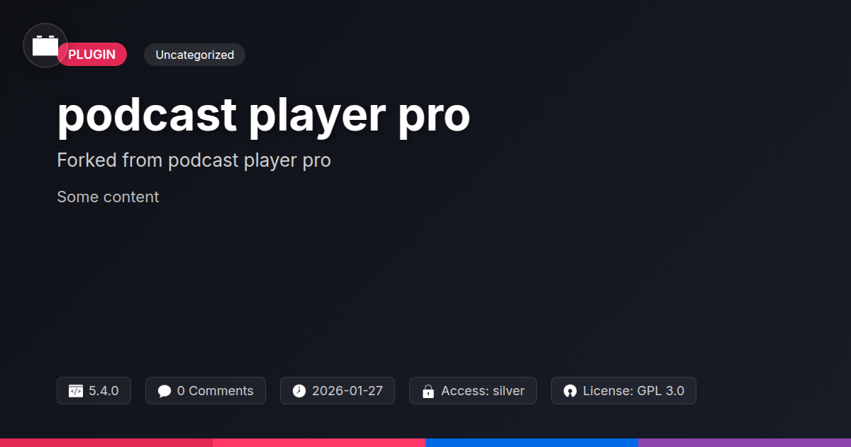851x447 pixels.
Task: Click the comments speech bubble icon
Action: click(x=165, y=391)
